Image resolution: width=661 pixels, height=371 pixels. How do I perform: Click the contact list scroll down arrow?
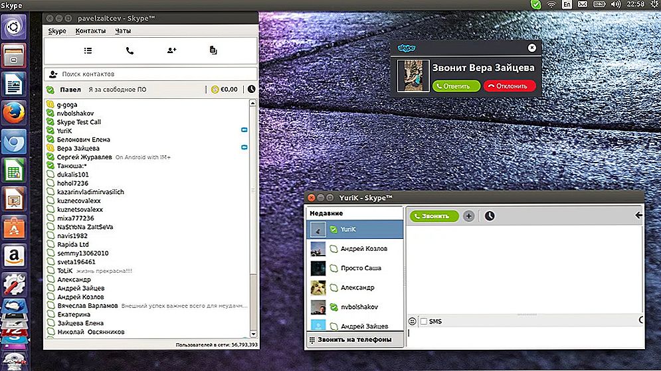[x=253, y=334]
